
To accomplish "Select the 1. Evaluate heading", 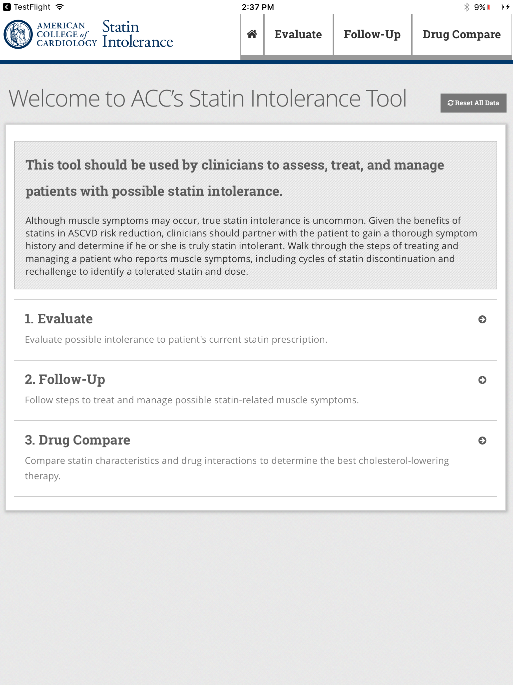I will tap(59, 319).
